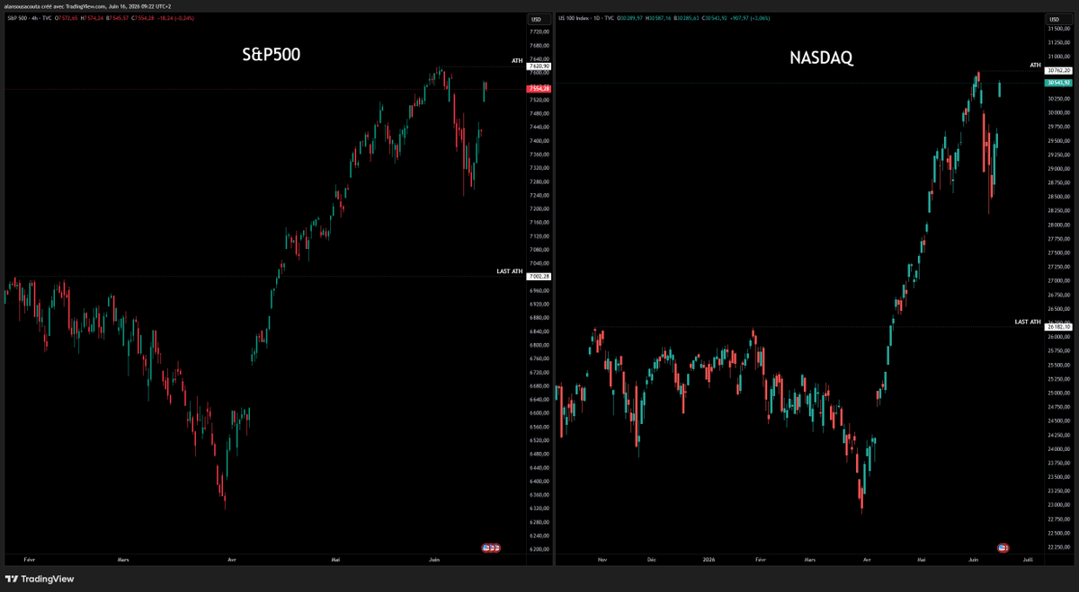This screenshot has width=1079, height=592.
Task: Click the Avr label on S&P500 time axis
Action: (x=232, y=558)
